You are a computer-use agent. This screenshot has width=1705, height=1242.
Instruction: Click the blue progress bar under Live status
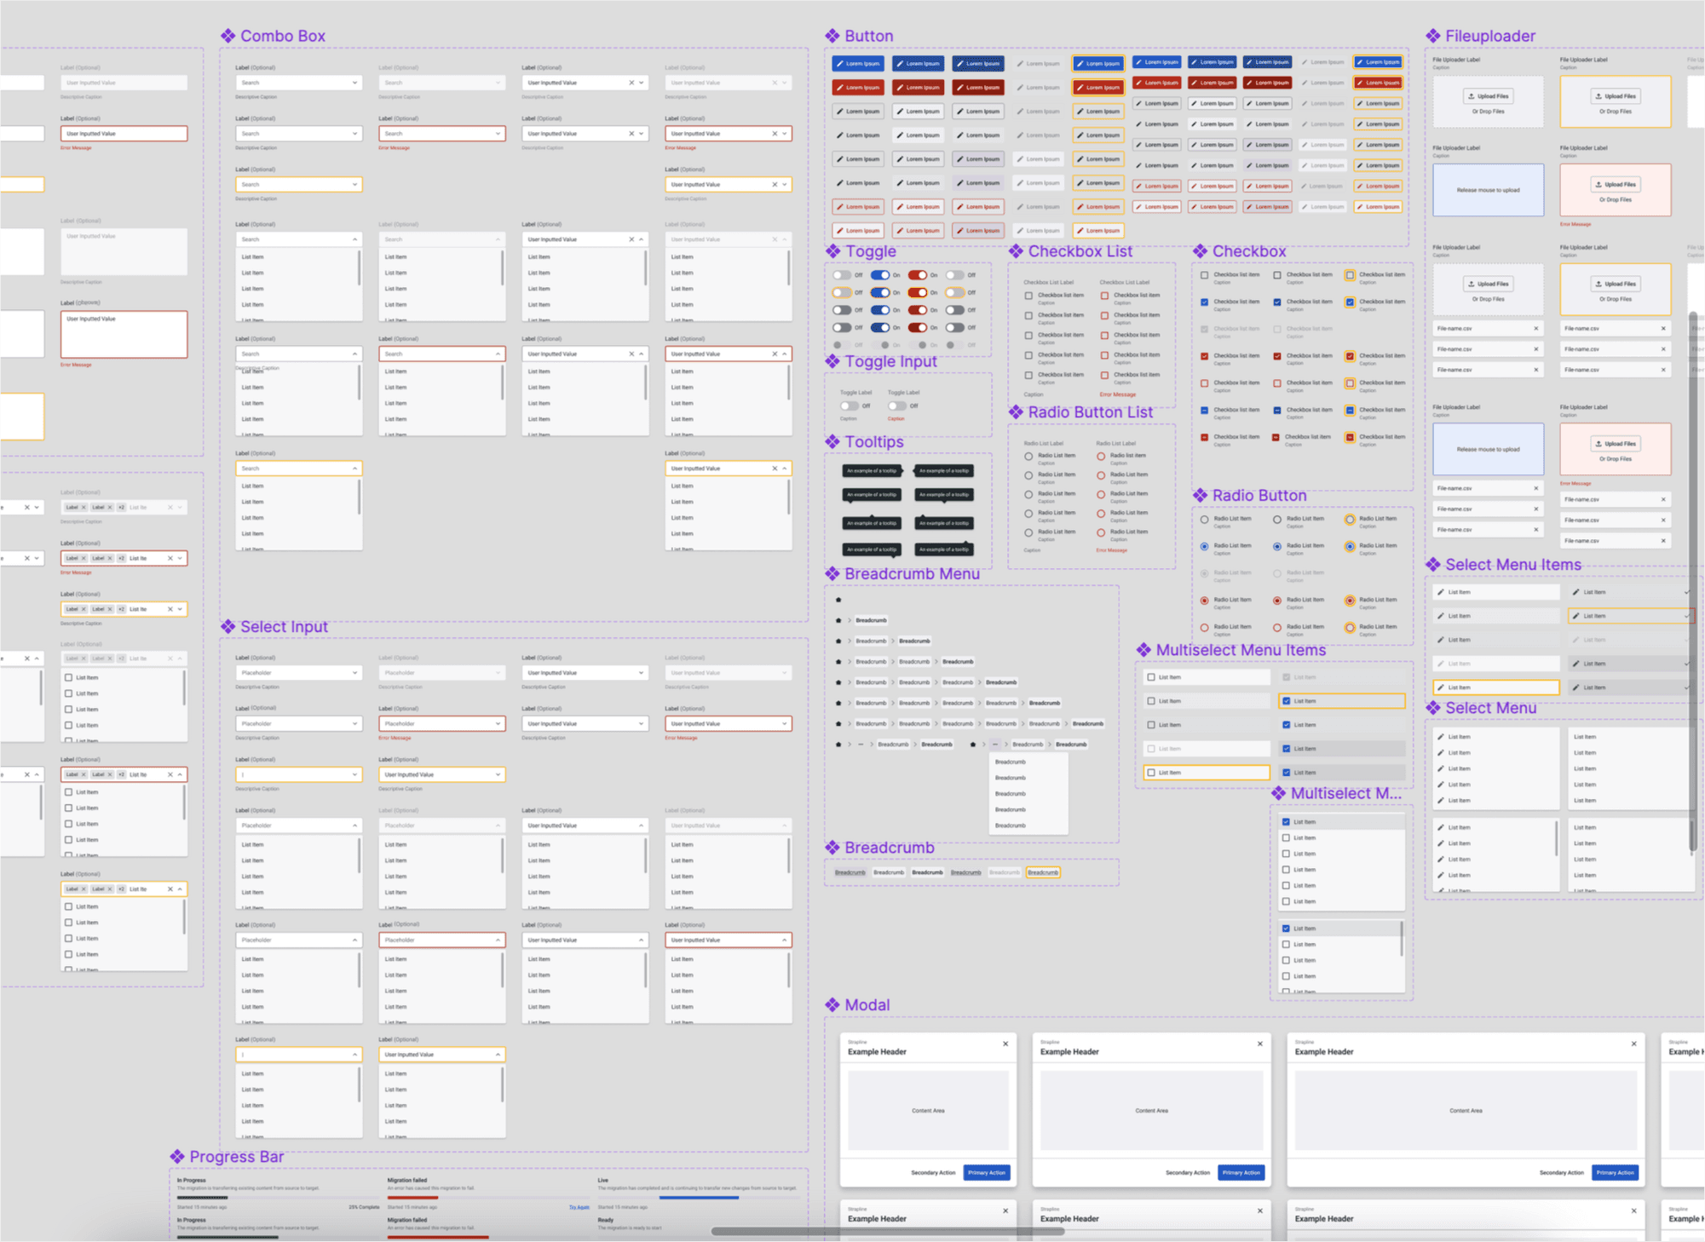(698, 1198)
